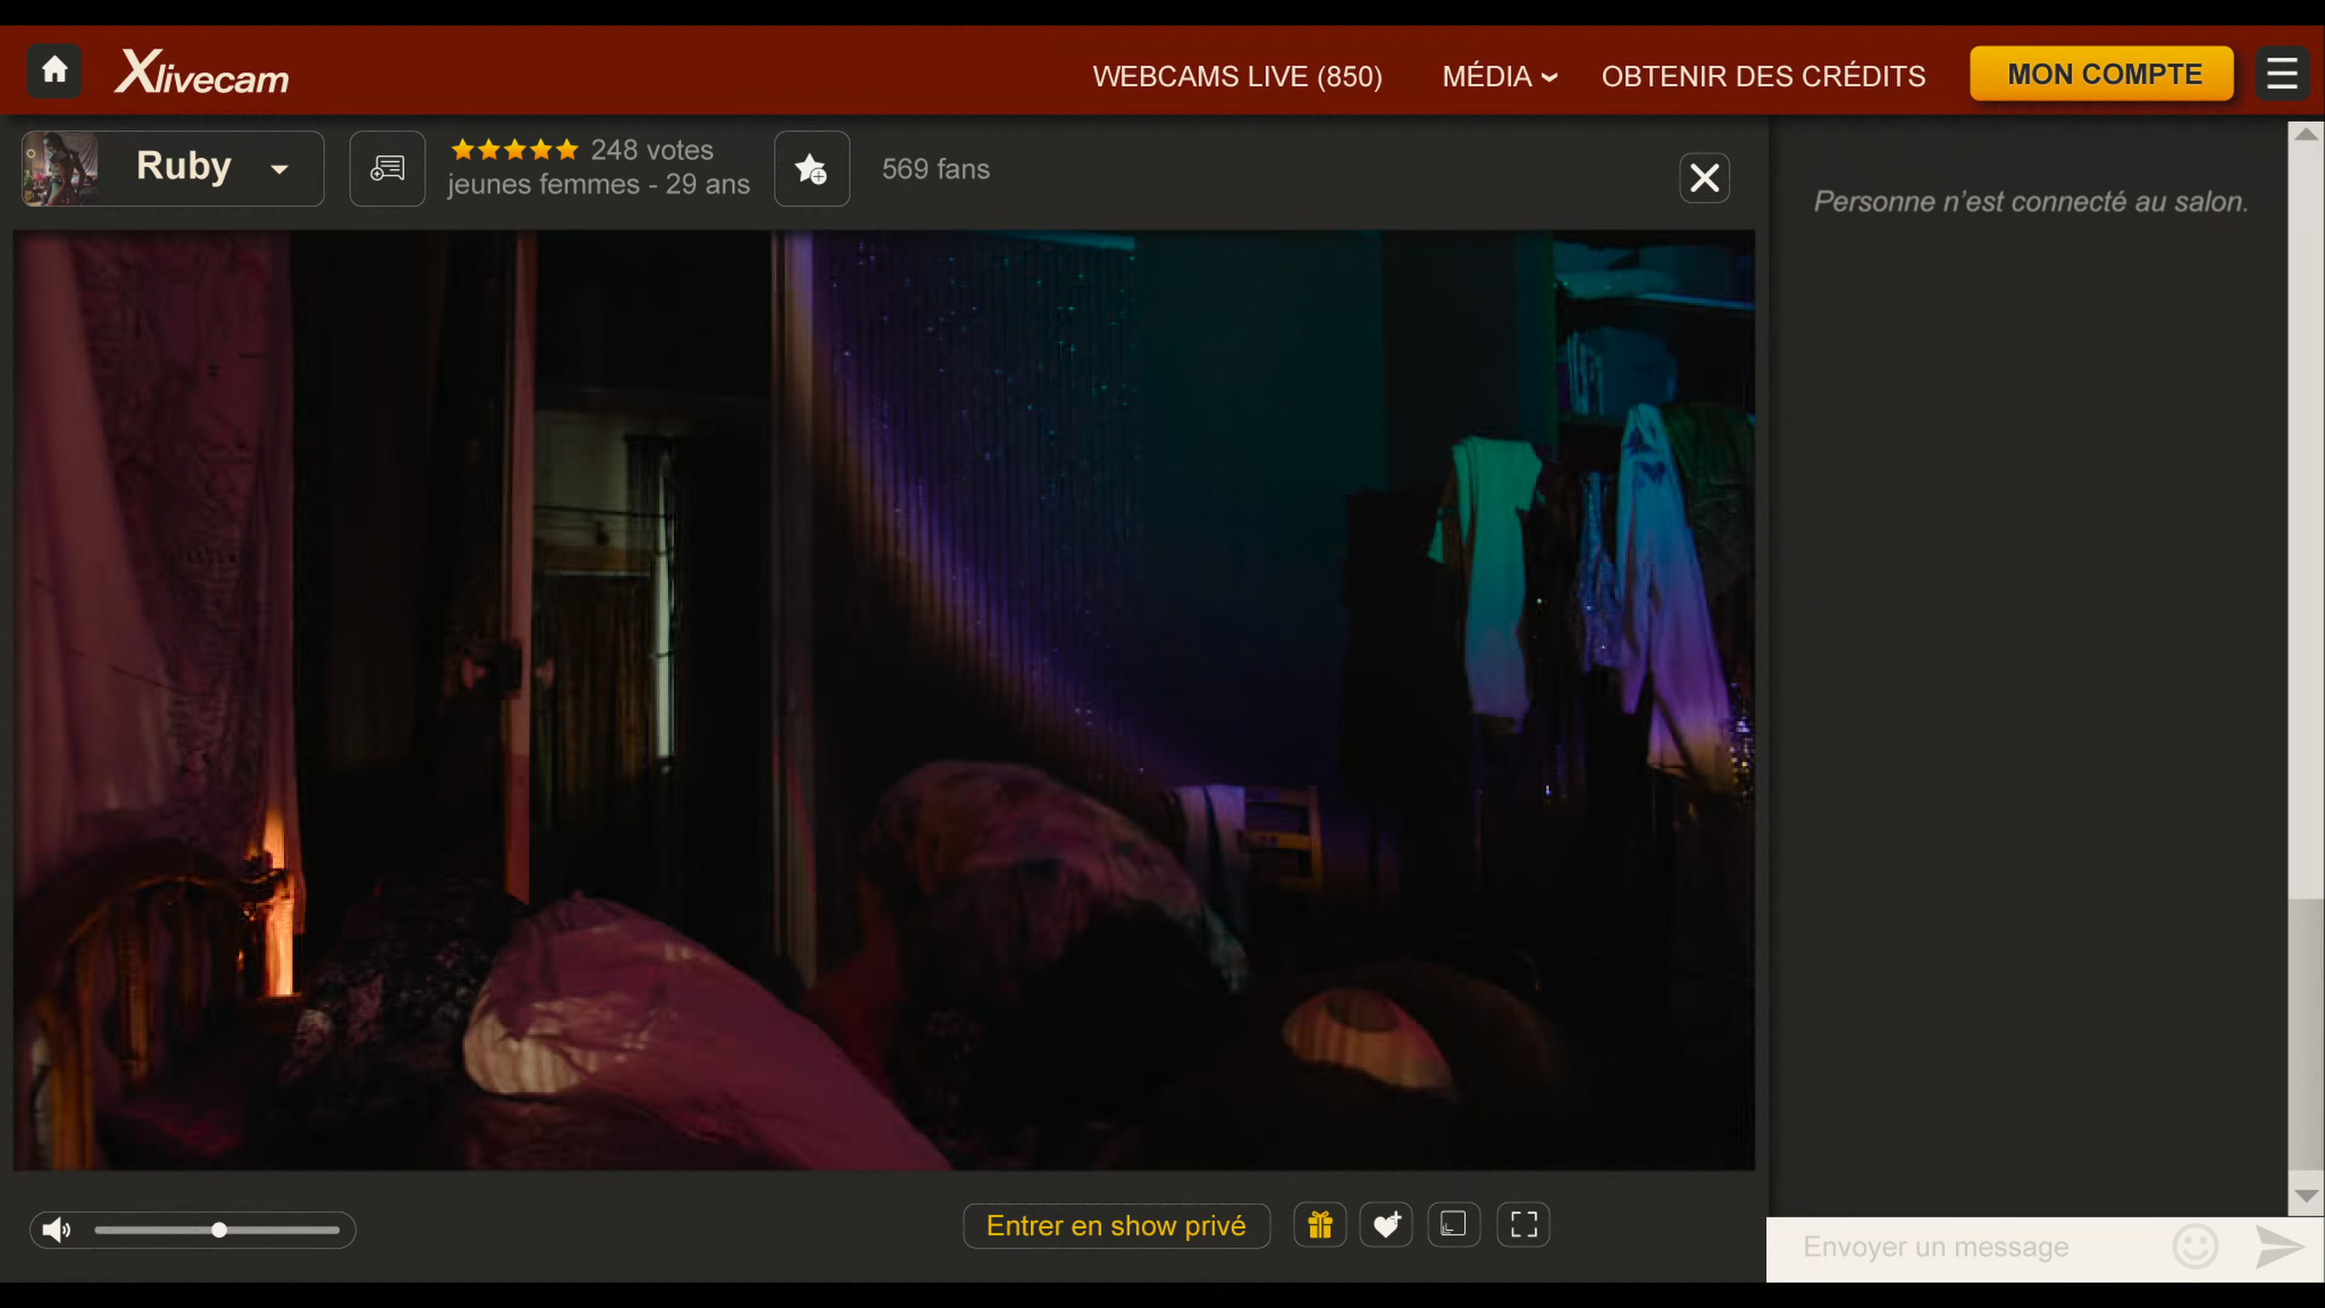Click the scrollbar down arrow
Image resolution: width=2325 pixels, height=1308 pixels.
pos(2306,1196)
